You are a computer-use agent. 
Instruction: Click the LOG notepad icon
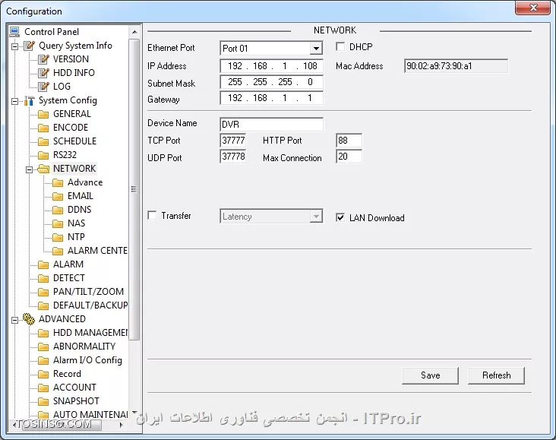click(43, 86)
